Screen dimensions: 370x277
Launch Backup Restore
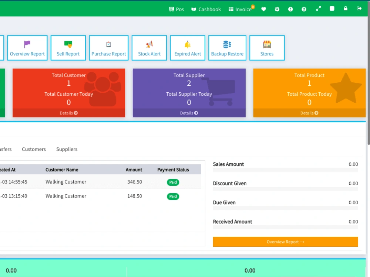[227, 48]
